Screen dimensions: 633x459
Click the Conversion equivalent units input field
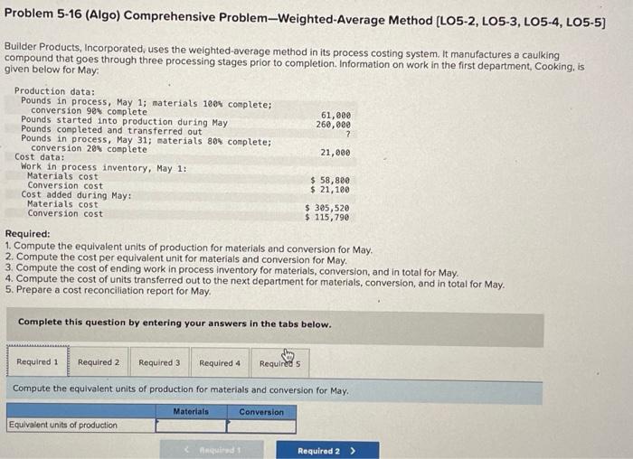pyautogui.click(x=261, y=426)
